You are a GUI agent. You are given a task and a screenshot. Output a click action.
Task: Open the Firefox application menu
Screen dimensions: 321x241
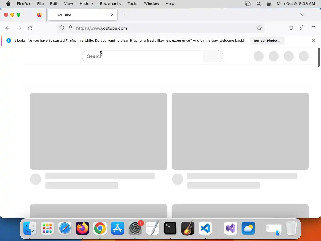24,4
